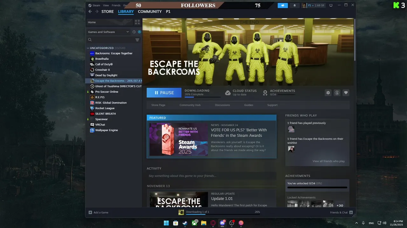Click avatar of friend who played previously
Screen dimensions: 407x228
(291, 129)
